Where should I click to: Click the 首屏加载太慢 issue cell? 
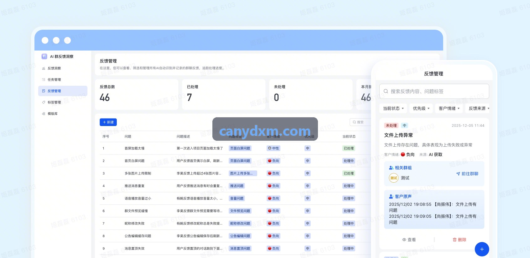[134, 149]
